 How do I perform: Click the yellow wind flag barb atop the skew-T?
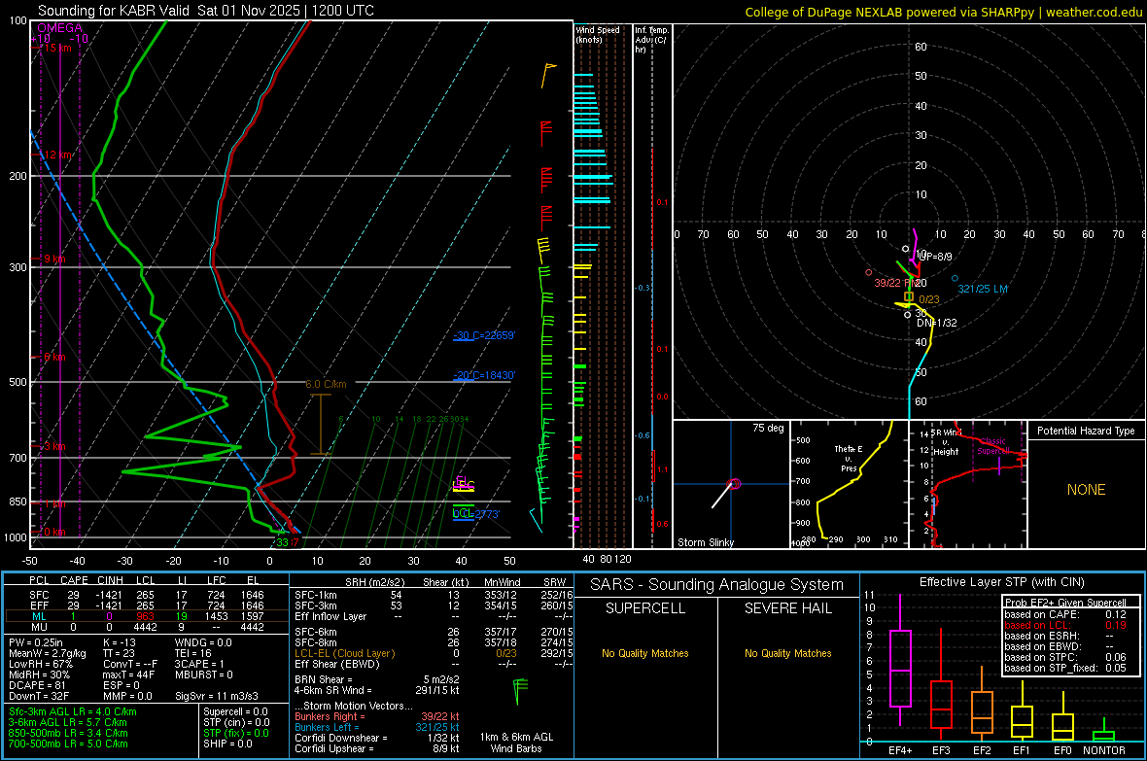[547, 76]
